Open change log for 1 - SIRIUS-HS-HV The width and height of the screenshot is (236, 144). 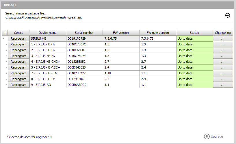click(x=223, y=44)
